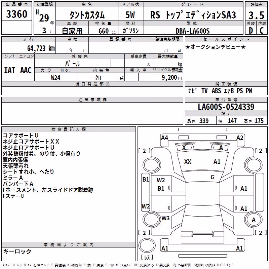269x269 pixels.
Task: Select the chassis number LA600S-0524339
Action: (226, 107)
